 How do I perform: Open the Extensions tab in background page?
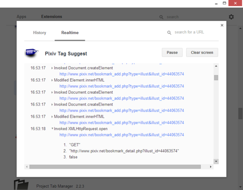51,17
